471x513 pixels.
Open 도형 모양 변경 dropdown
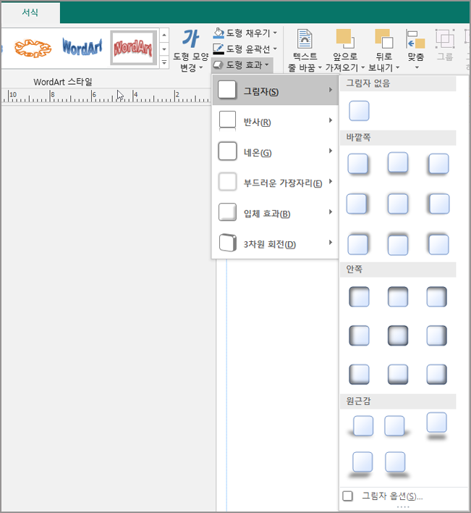191,51
